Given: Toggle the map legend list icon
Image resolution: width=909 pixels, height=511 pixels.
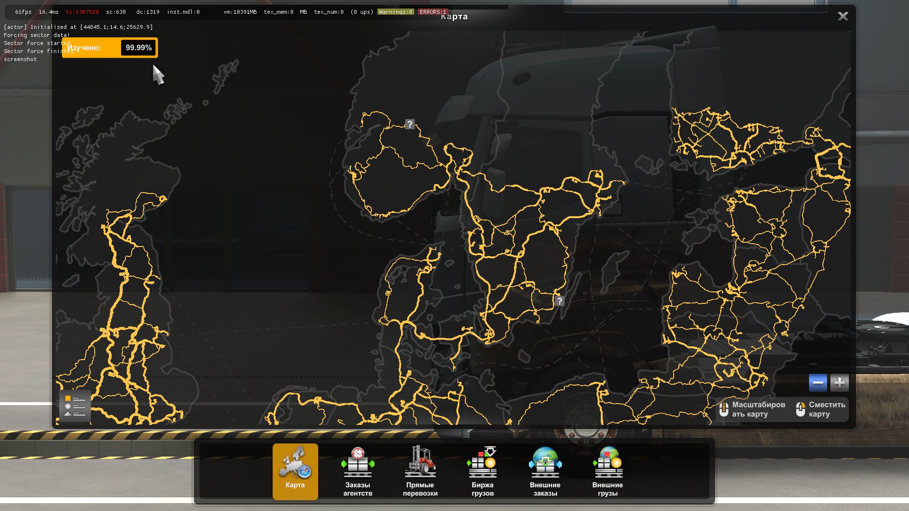Looking at the screenshot, I should [x=75, y=406].
